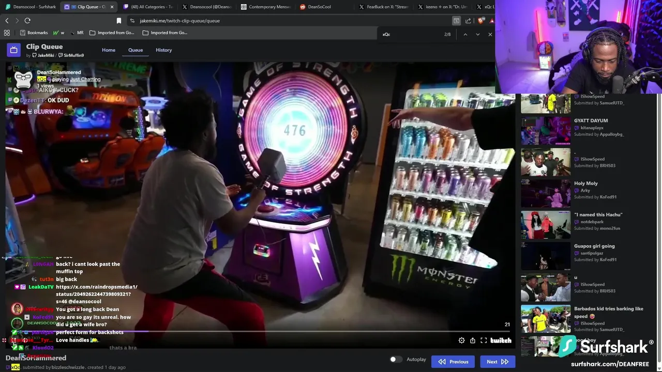Image resolution: width=662 pixels, height=372 pixels.
Task: Open the Home tab
Action: (x=109, y=50)
